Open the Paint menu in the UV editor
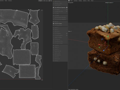Image resolution: width=120 pixels, height=90 pixels. [x=6, y=1]
